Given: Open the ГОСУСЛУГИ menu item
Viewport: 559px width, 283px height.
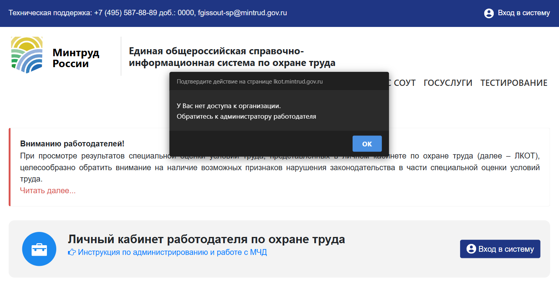Looking at the screenshot, I should pyautogui.click(x=448, y=83).
